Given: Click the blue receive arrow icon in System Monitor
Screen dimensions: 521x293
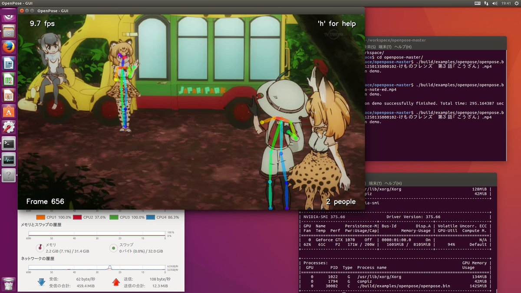Looking at the screenshot, I should point(42,282).
